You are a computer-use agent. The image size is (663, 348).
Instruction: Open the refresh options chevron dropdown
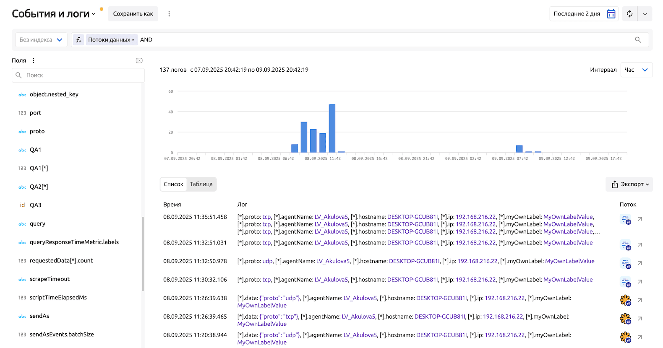click(645, 14)
